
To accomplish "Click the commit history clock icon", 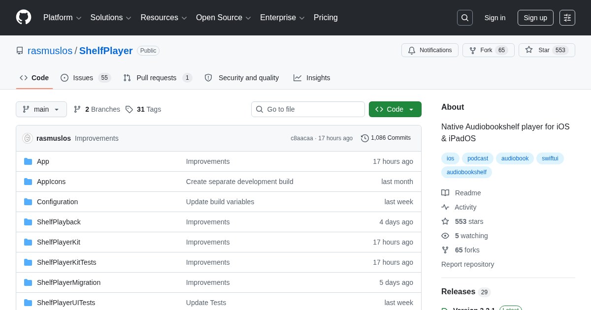I will point(365,138).
